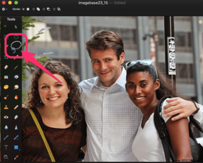Select the Dodge tool
This screenshot has width=203, height=163.
click(x=6, y=97)
